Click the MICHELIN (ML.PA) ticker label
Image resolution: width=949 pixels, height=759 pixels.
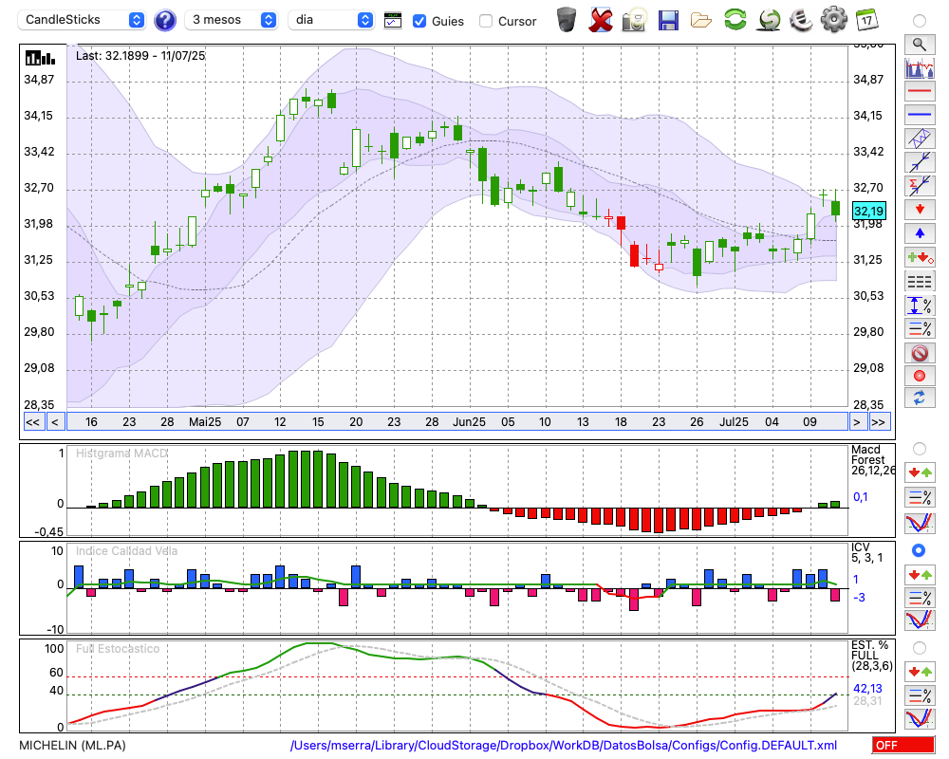click(x=73, y=745)
